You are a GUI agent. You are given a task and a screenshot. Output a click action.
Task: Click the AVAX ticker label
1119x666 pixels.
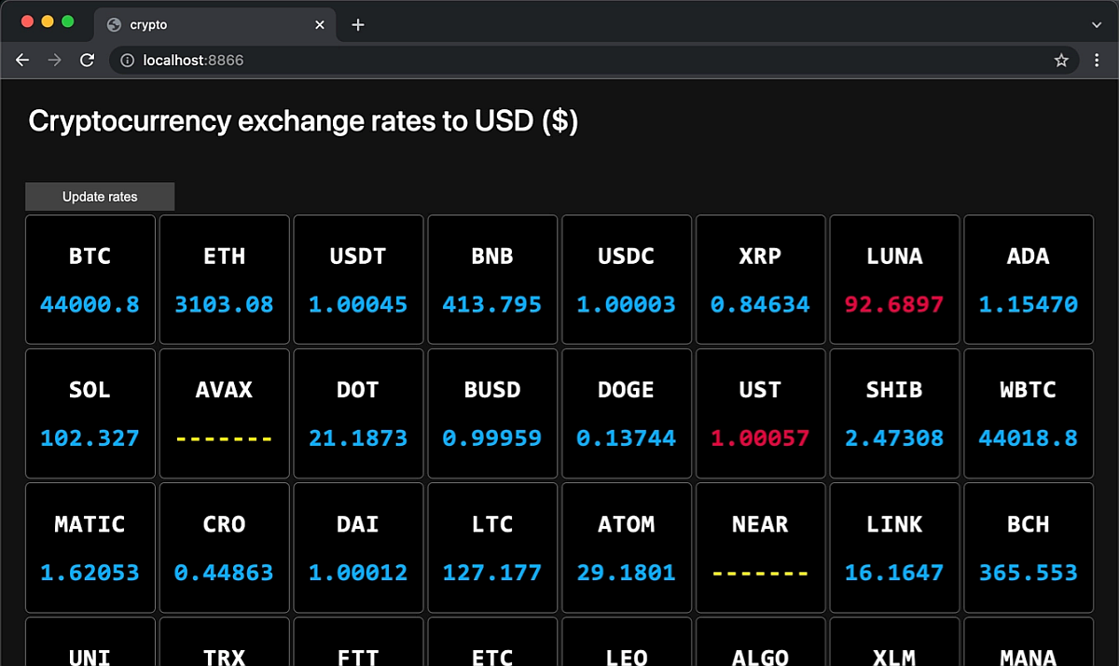point(225,391)
